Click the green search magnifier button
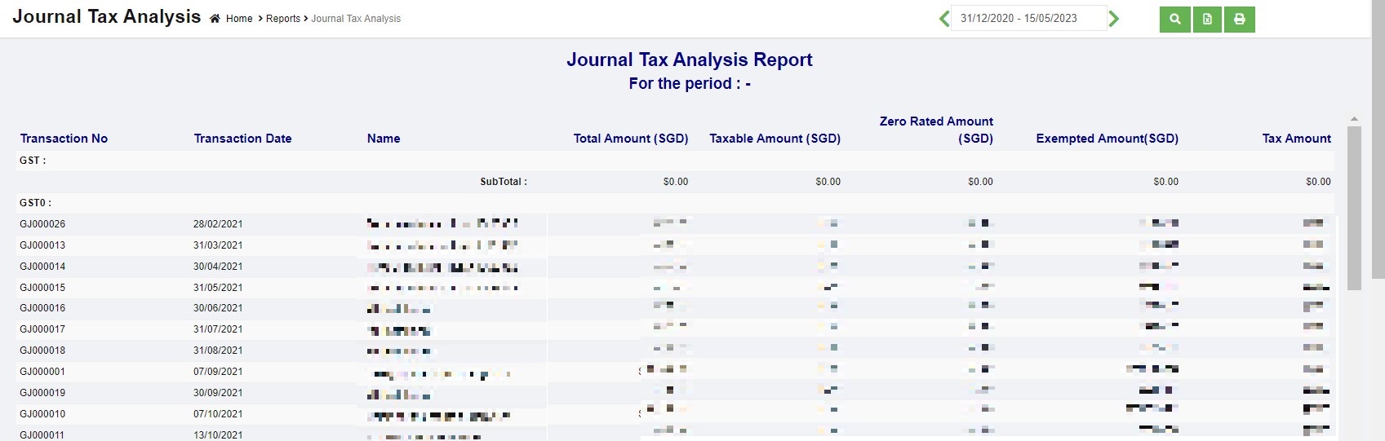The width and height of the screenshot is (1385, 441). coord(1174,19)
